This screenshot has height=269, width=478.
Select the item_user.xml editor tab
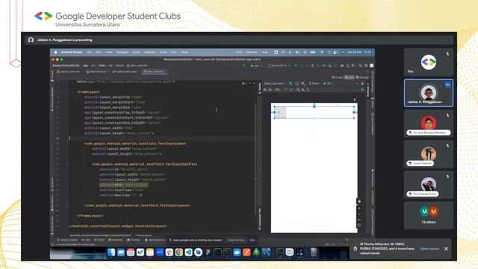click(155, 72)
